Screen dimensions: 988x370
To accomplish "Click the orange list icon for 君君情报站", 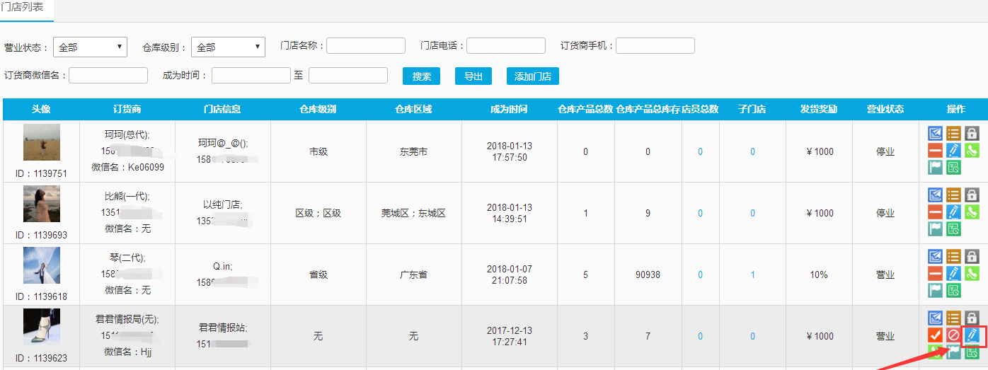I will (953, 318).
